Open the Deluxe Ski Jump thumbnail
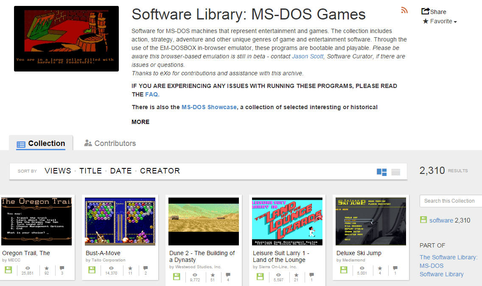This screenshot has width=482, height=286. [371, 221]
